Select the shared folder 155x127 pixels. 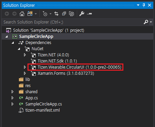31,92
